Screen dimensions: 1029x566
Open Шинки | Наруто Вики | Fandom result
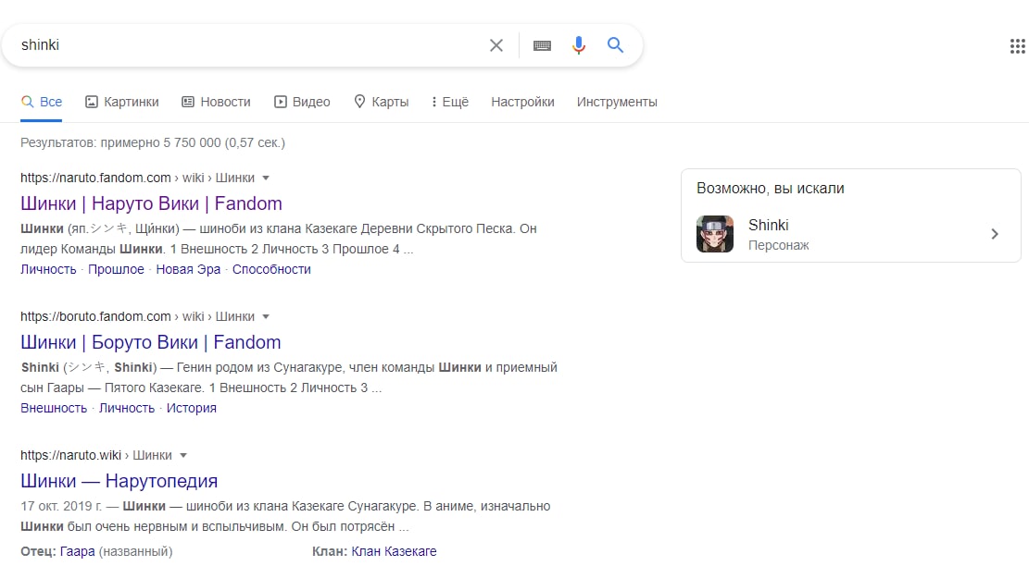click(151, 203)
